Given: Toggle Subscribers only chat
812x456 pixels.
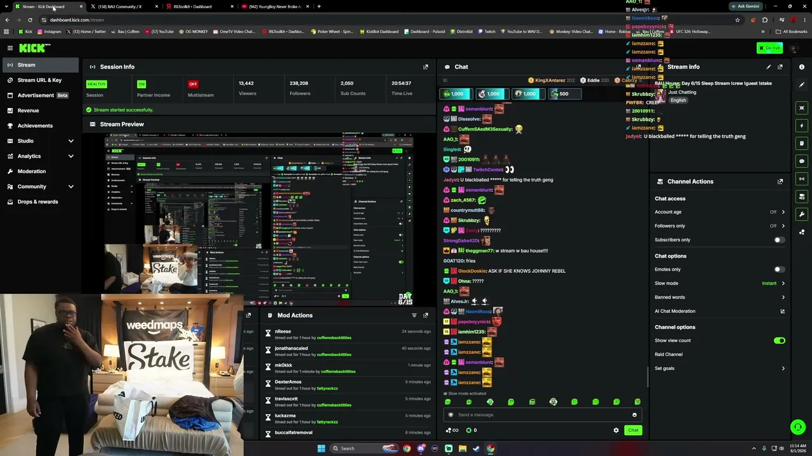Looking at the screenshot, I should pyautogui.click(x=779, y=240).
